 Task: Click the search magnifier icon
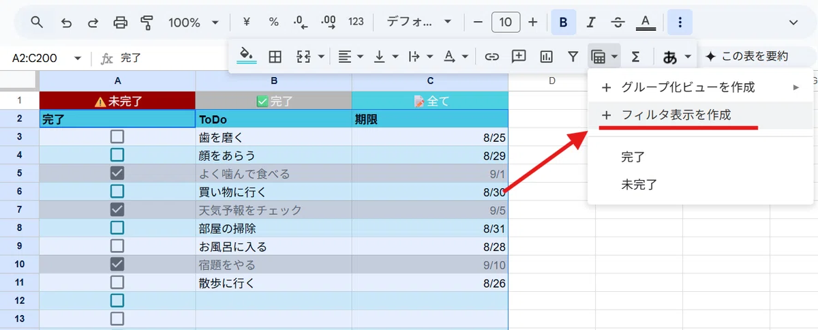point(37,22)
